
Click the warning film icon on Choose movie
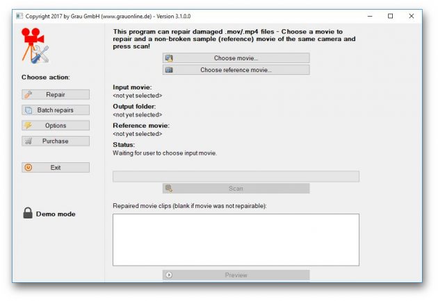(169, 58)
